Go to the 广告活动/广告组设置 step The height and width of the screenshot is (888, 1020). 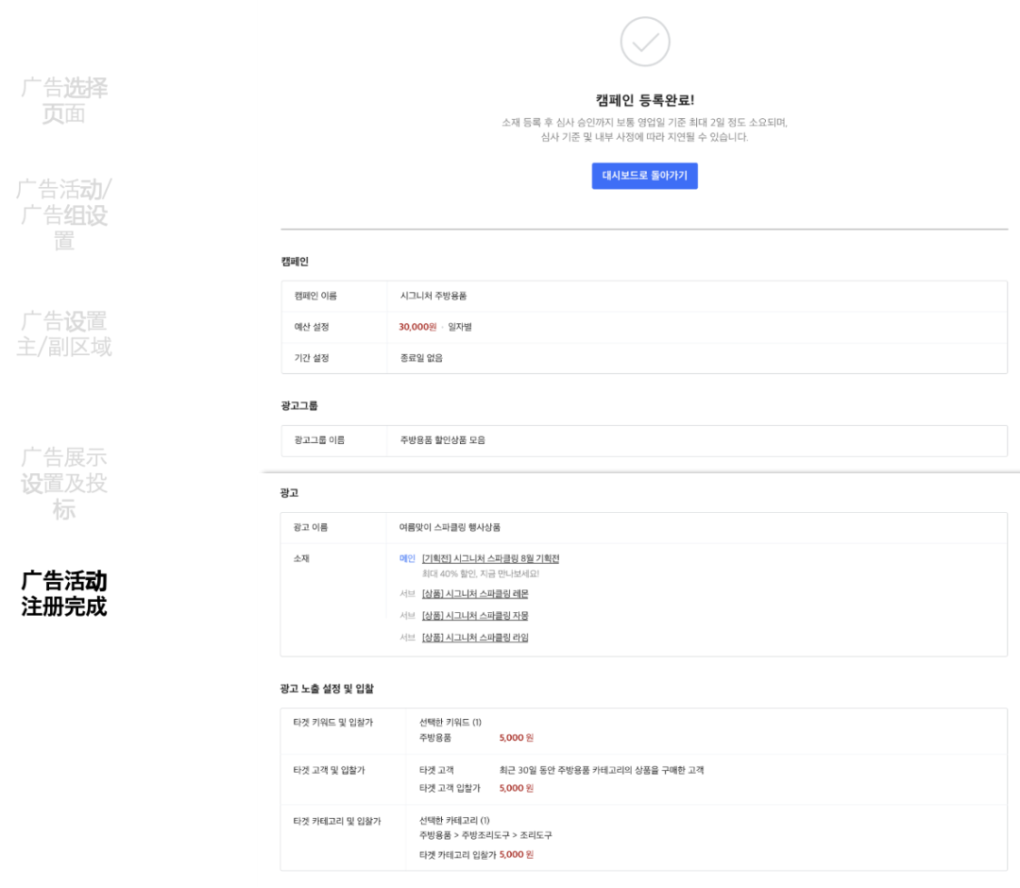click(64, 214)
